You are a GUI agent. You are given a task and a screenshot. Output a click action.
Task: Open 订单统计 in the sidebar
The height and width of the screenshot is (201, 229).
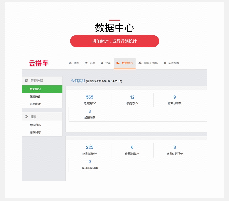pyautogui.click(x=42, y=104)
